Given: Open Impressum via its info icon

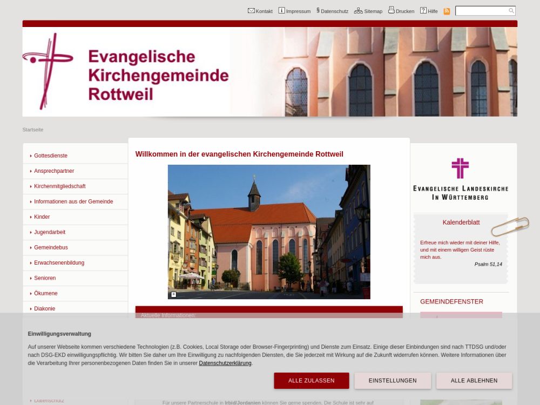Looking at the screenshot, I should point(281,11).
